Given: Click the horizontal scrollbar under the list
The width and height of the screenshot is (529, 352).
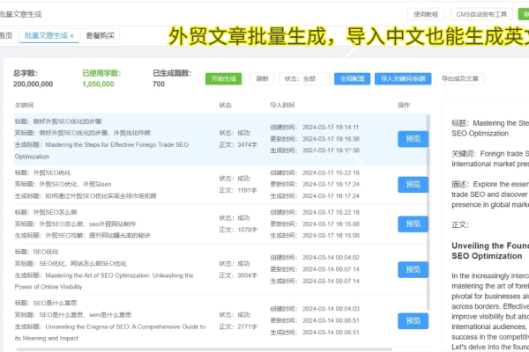Looking at the screenshot, I should coord(205,349).
